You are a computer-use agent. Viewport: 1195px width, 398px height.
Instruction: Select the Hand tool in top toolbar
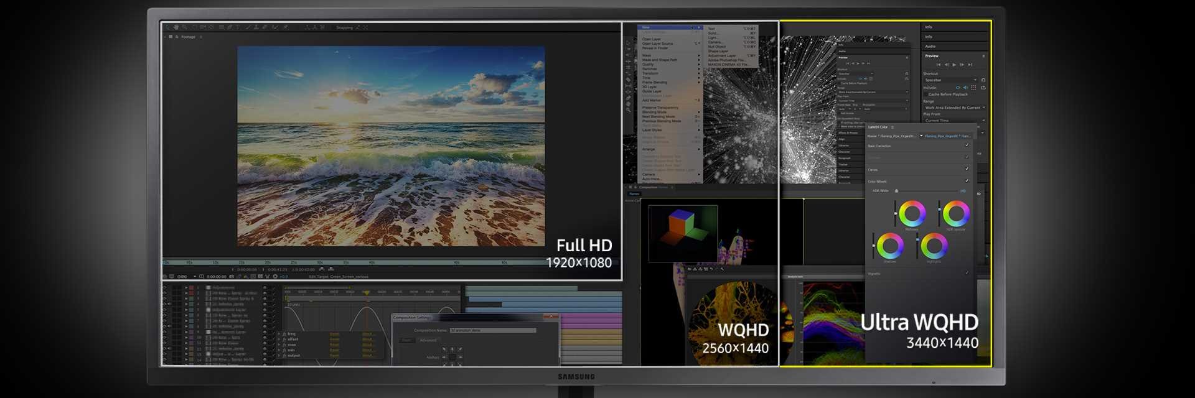click(x=176, y=27)
